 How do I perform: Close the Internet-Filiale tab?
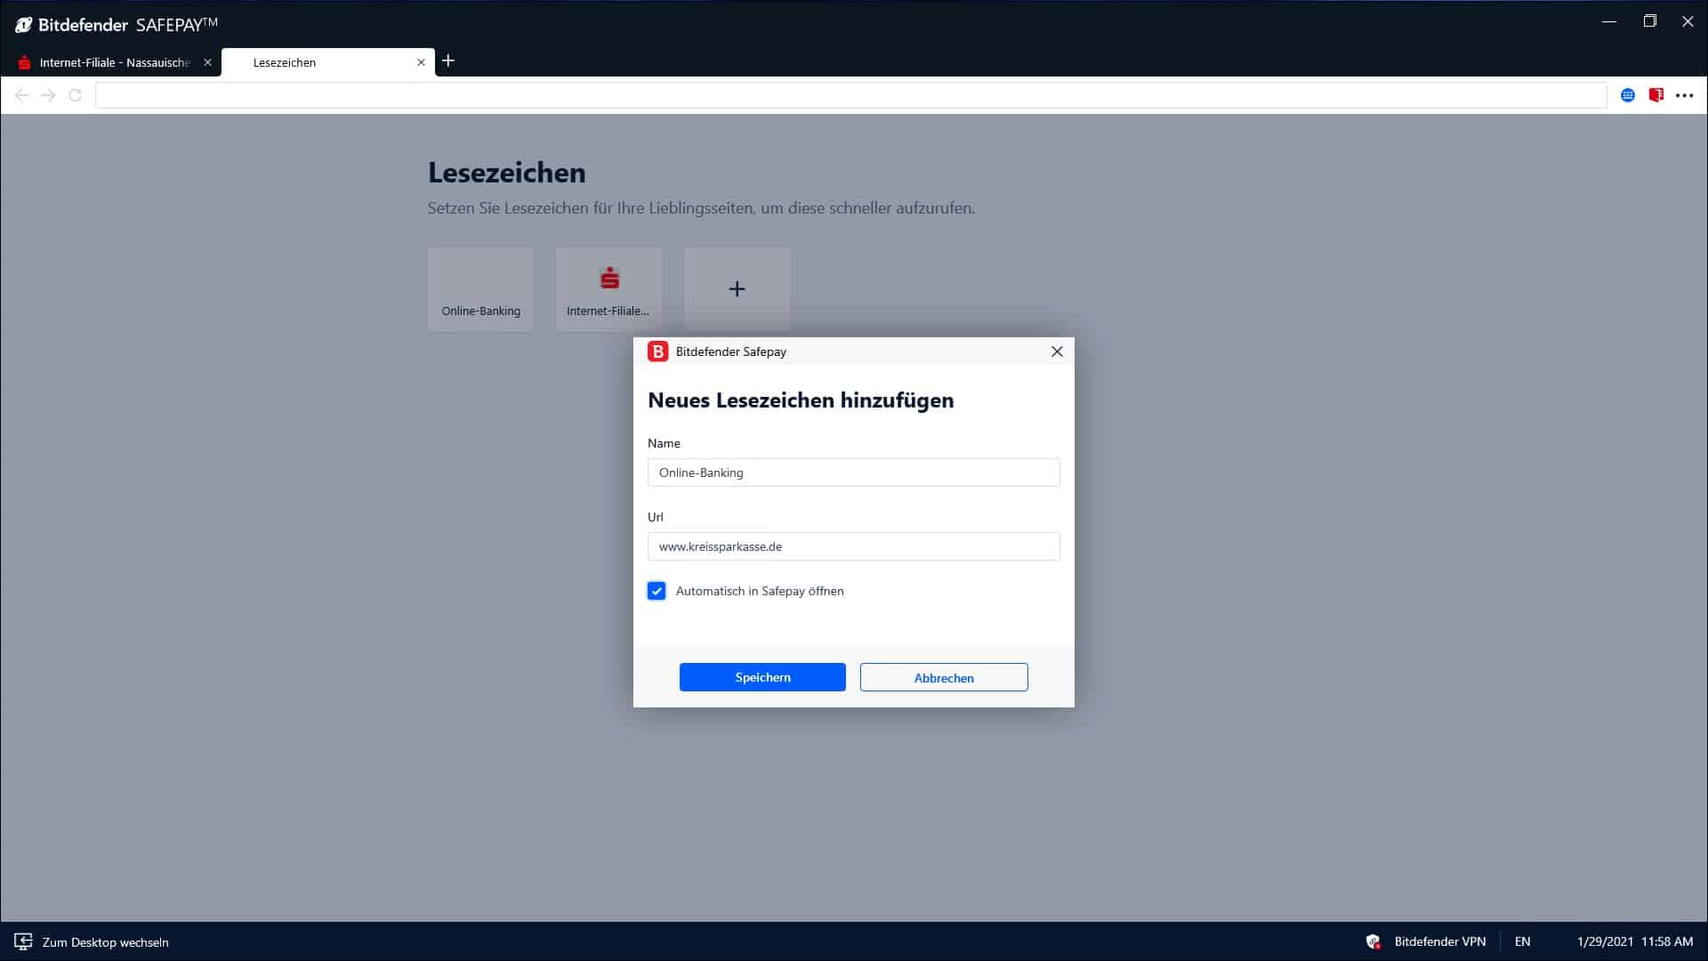tap(207, 62)
